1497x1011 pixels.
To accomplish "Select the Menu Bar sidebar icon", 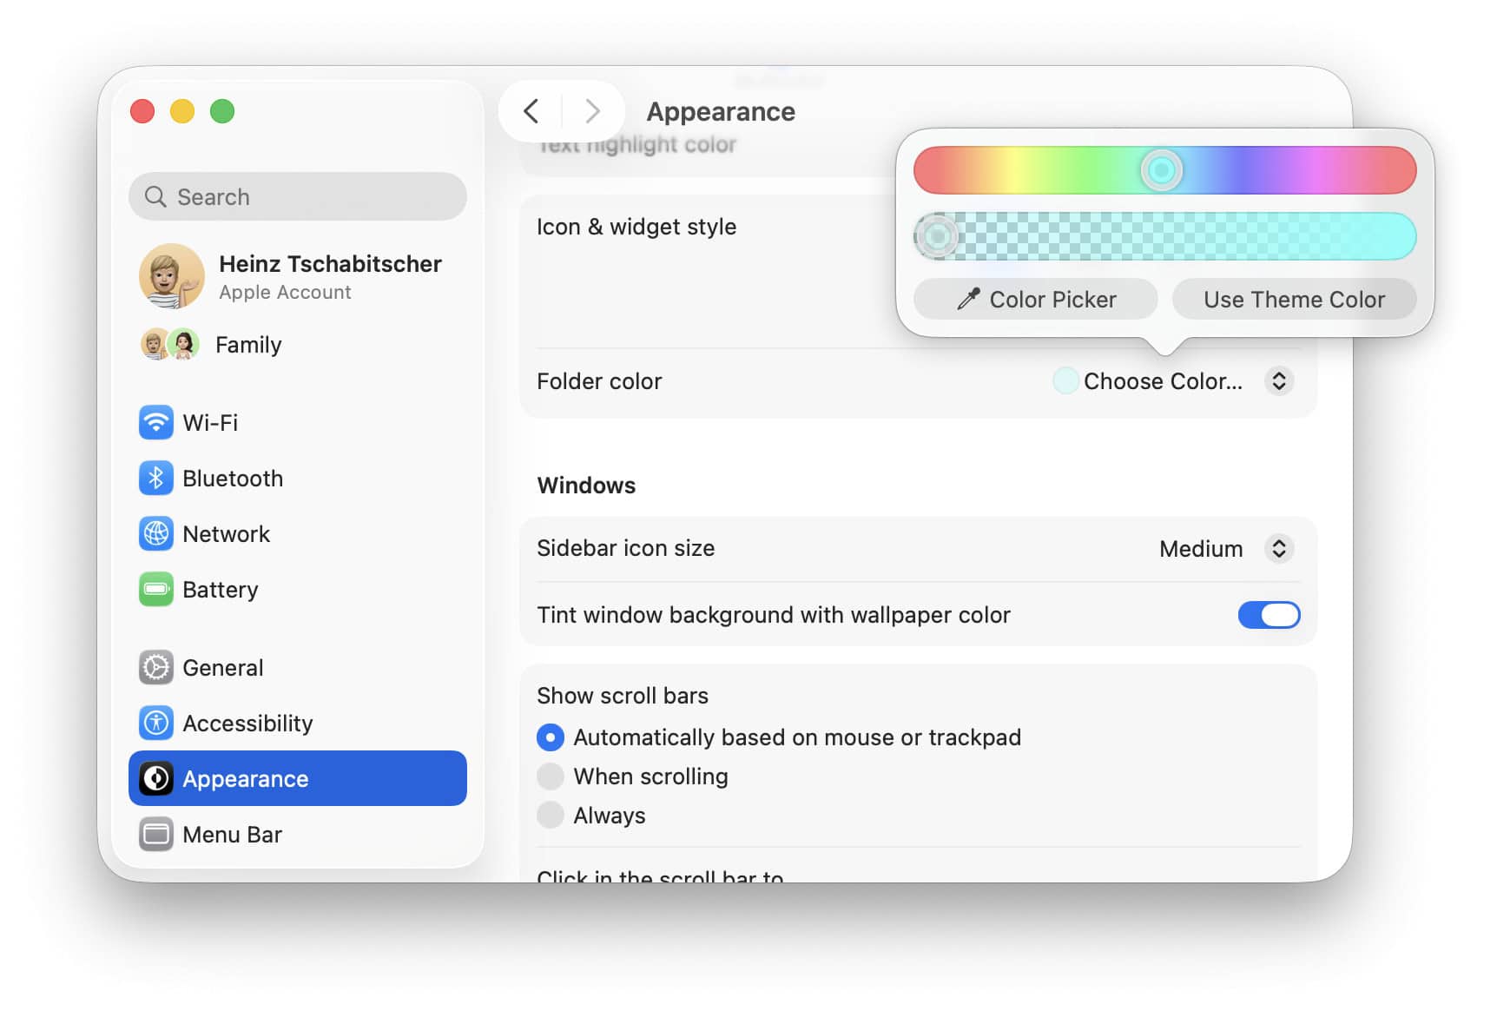I will pyautogui.click(x=156, y=835).
